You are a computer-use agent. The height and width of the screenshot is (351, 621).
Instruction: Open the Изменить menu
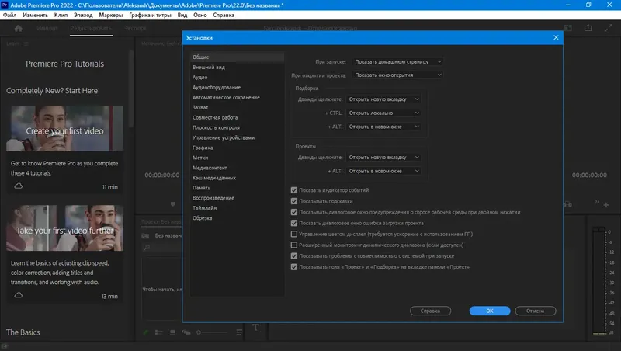click(x=35, y=15)
